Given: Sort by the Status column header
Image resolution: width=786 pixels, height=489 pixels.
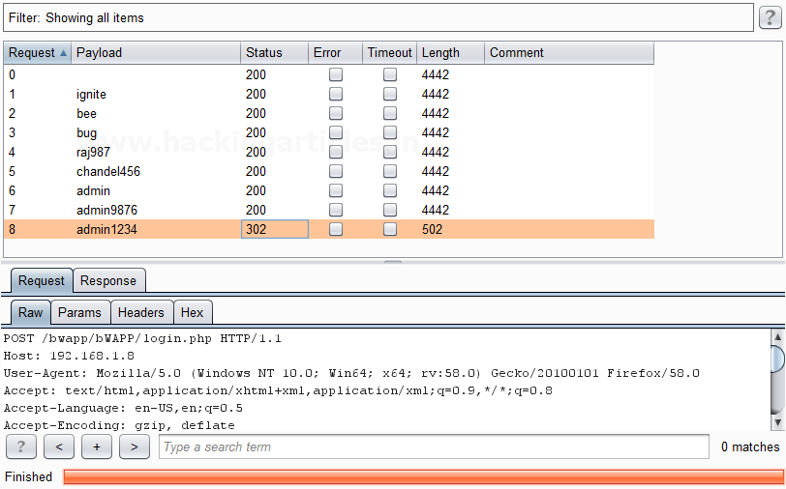Looking at the screenshot, I should (274, 52).
